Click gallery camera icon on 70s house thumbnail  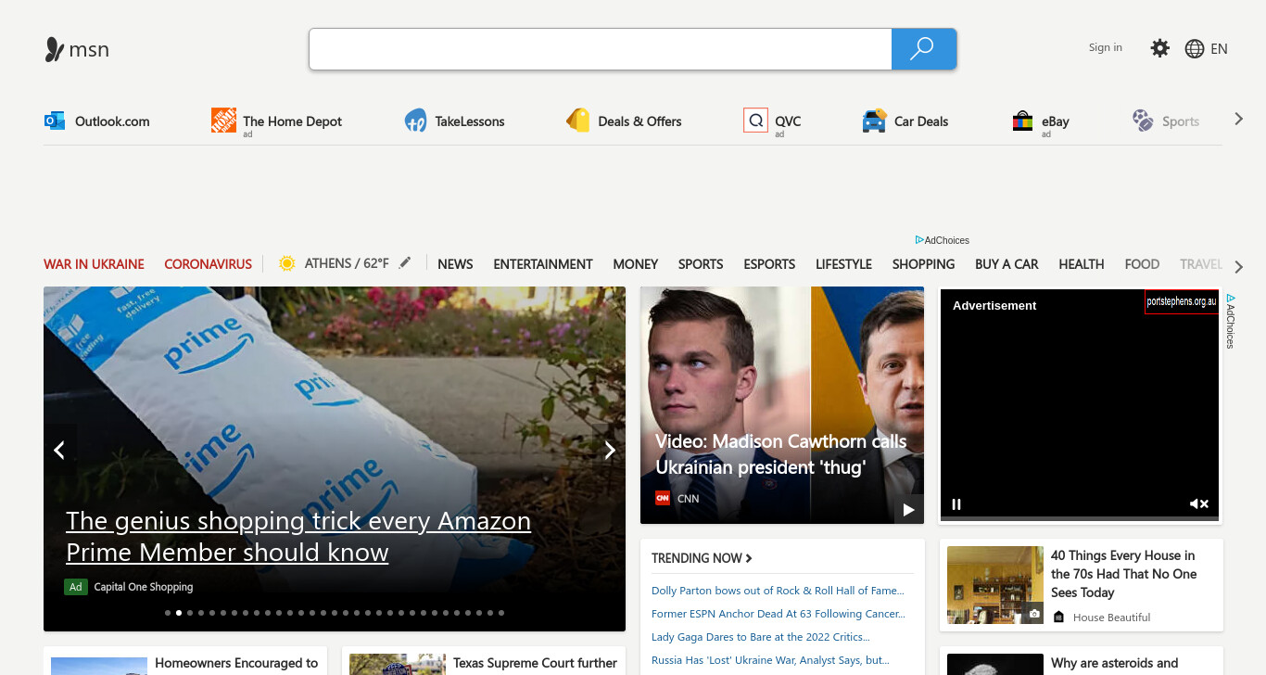[1034, 614]
